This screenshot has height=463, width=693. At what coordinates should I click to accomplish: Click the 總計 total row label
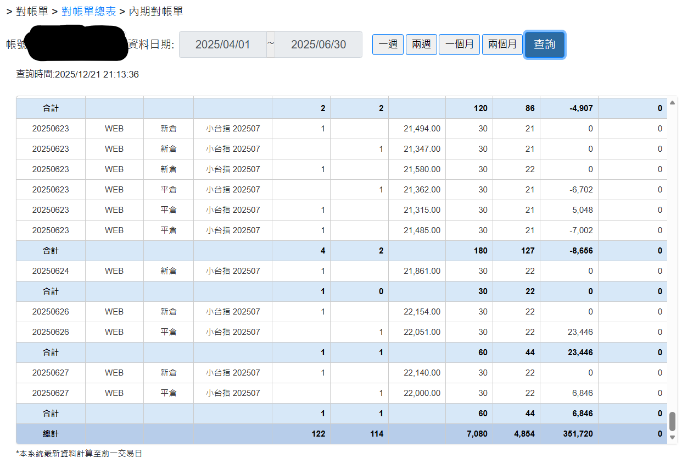[51, 434]
